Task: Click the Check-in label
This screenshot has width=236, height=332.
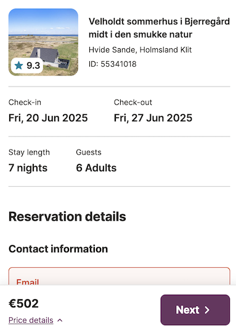Action: [x=25, y=102]
